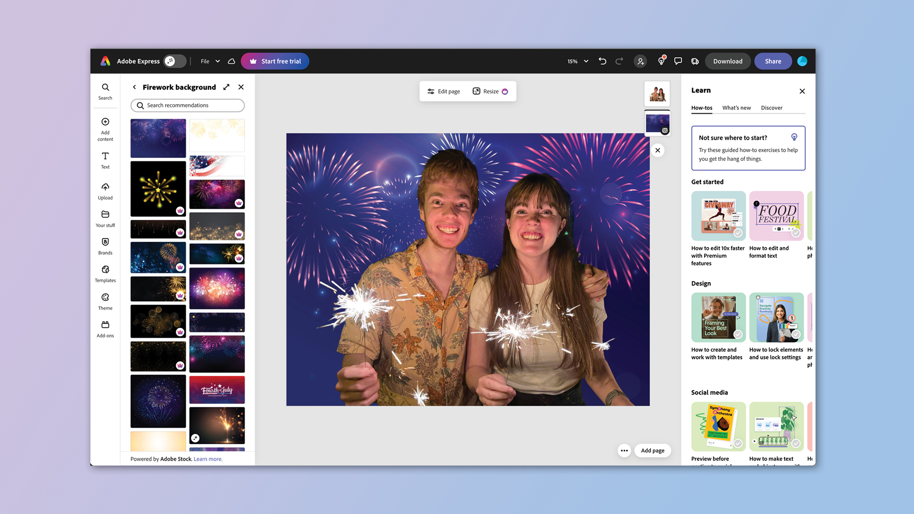The width and height of the screenshot is (914, 514).
Task: Open the Brands panel
Action: click(105, 246)
